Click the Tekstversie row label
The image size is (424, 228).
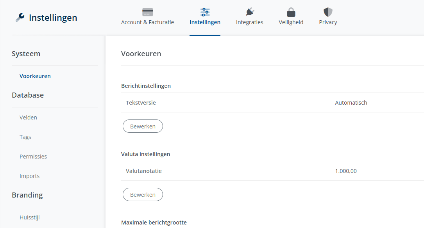(x=141, y=103)
